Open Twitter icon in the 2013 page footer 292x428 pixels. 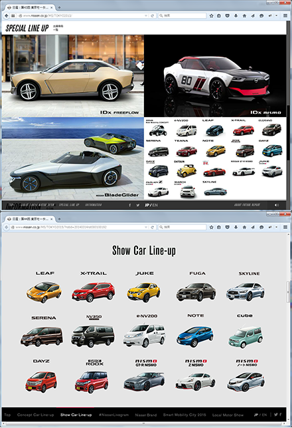tap(137, 205)
